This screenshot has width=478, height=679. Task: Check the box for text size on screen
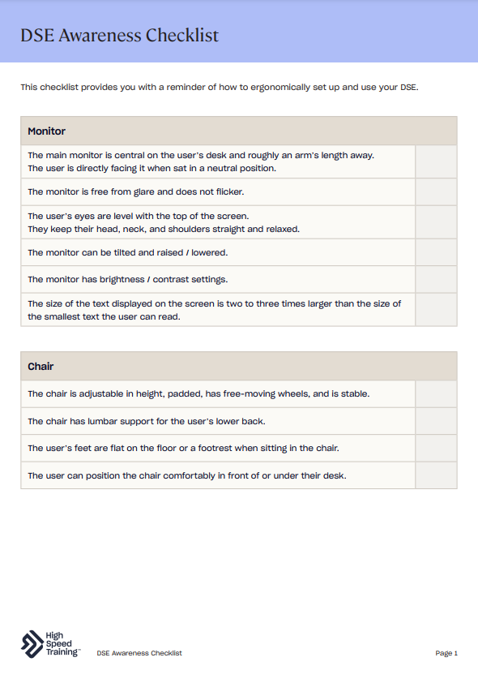click(436, 310)
